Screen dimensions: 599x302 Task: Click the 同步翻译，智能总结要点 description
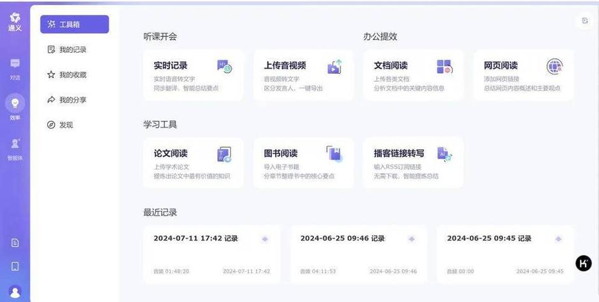[x=186, y=88]
